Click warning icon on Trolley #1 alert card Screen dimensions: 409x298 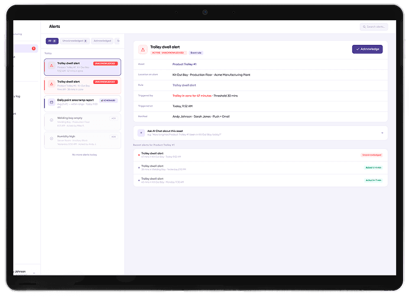(51, 66)
